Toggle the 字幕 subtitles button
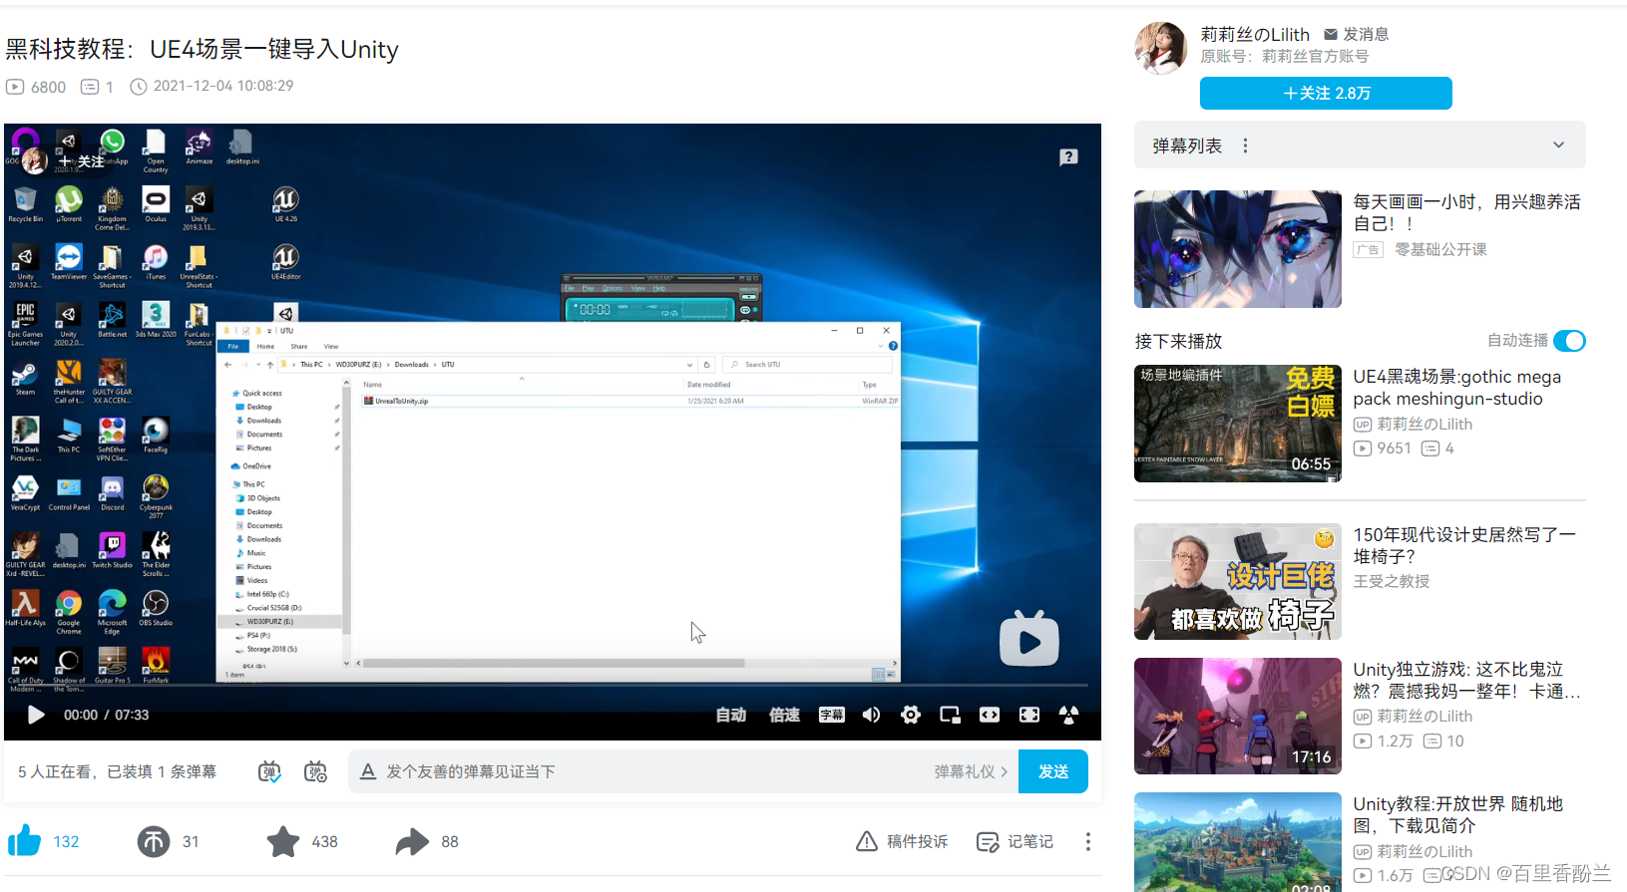The height and width of the screenshot is (892, 1627). pos(832,715)
